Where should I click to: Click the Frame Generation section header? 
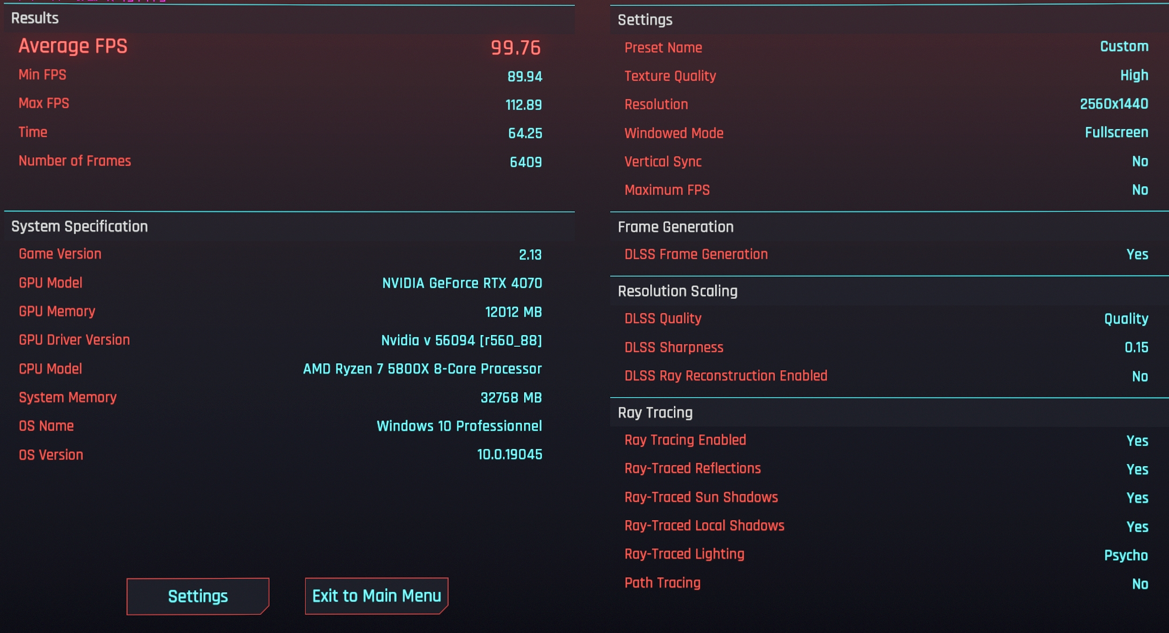pyautogui.click(x=675, y=227)
